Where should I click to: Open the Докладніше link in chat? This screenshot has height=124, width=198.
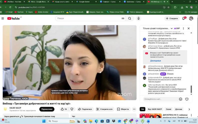tap(156, 61)
